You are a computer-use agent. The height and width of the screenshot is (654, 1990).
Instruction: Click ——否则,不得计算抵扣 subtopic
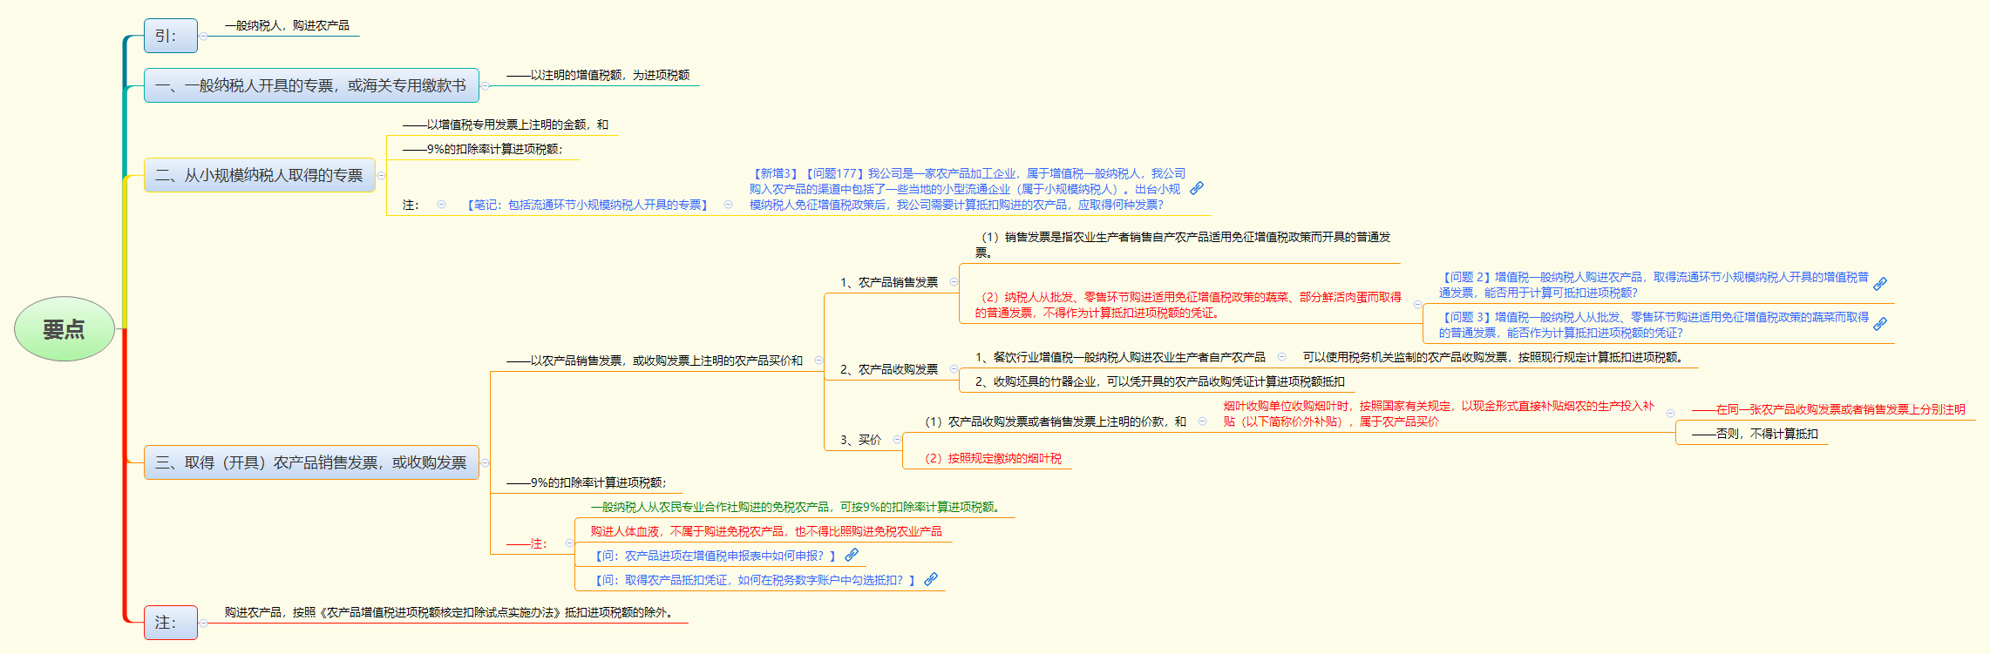1755,434
